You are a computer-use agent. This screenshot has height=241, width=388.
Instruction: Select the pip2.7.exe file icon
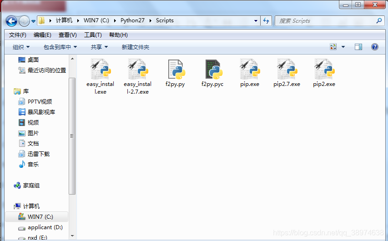[x=287, y=69]
